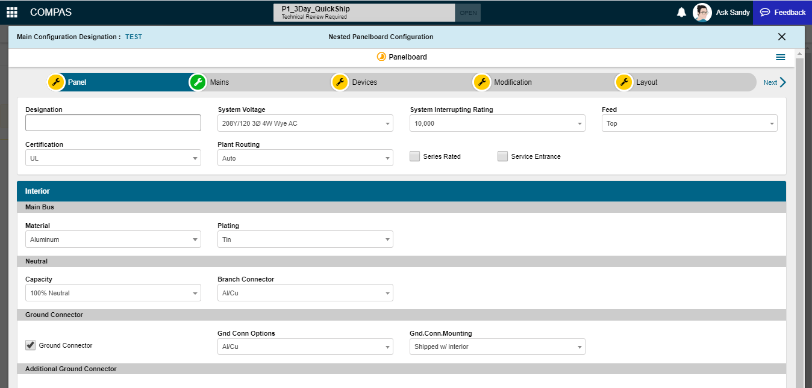Viewport: 812px width, 388px height.
Task: Click inside the Designation input field
Action: [113, 122]
